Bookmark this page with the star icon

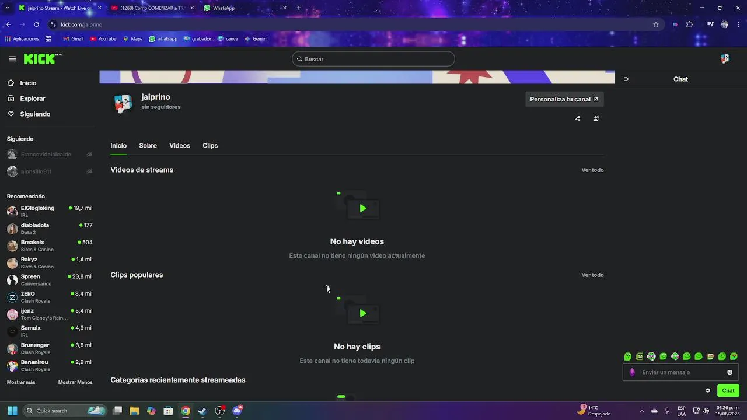pos(656,24)
